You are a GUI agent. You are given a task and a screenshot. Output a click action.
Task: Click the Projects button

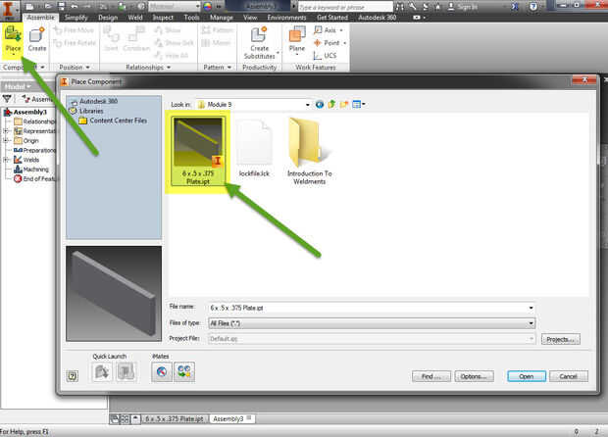pyautogui.click(x=560, y=339)
